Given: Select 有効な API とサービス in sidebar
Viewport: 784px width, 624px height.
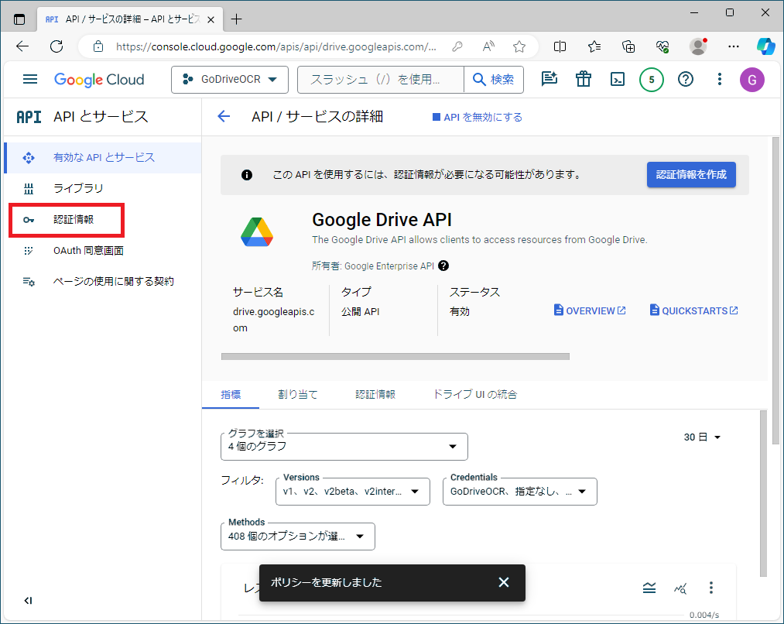Looking at the screenshot, I should [x=103, y=157].
